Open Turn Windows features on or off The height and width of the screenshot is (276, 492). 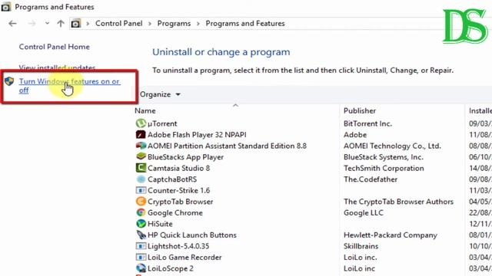pyautogui.click(x=69, y=86)
